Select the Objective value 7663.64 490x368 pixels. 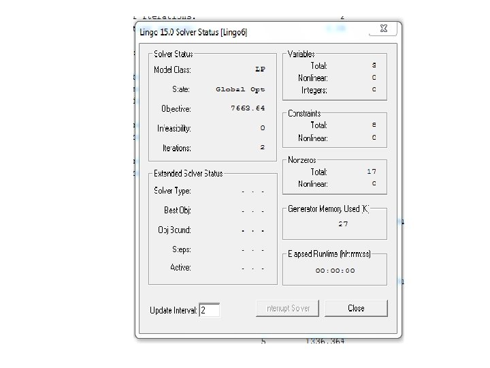(x=248, y=108)
